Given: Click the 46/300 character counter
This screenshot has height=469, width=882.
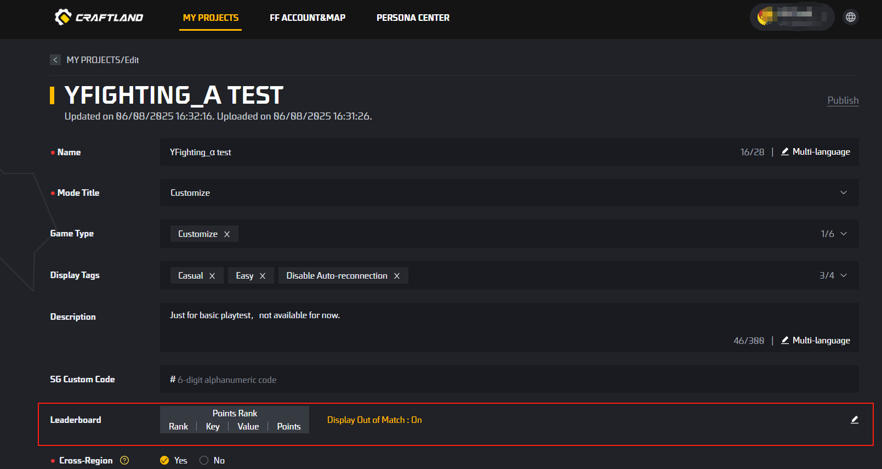Looking at the screenshot, I should 749,341.
